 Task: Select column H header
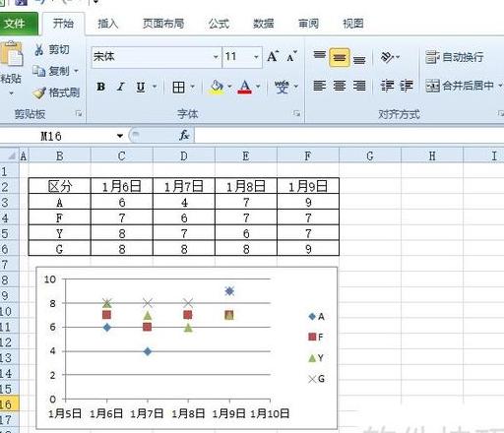432,155
